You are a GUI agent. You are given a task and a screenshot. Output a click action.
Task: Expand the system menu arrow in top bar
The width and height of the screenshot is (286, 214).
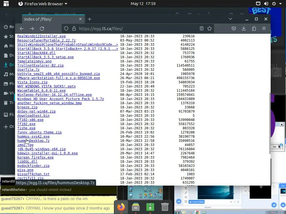[280, 4]
